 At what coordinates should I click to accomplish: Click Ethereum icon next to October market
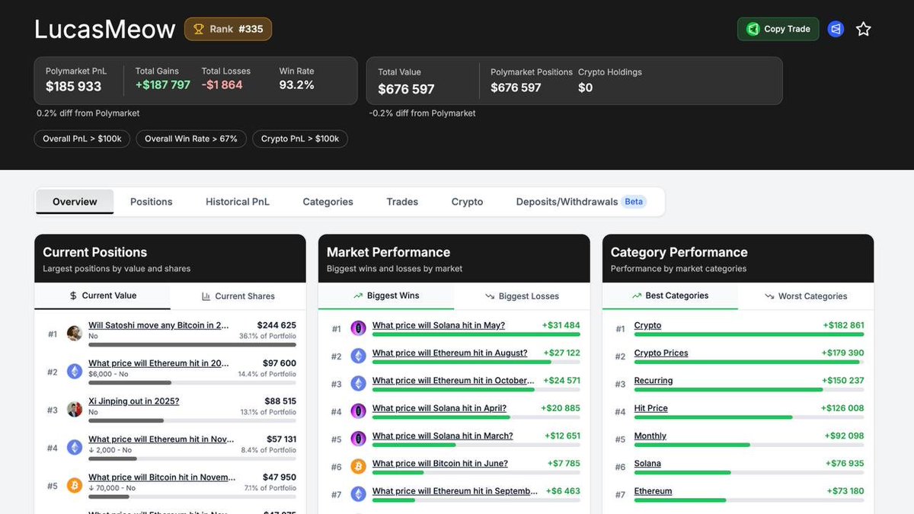pos(358,384)
